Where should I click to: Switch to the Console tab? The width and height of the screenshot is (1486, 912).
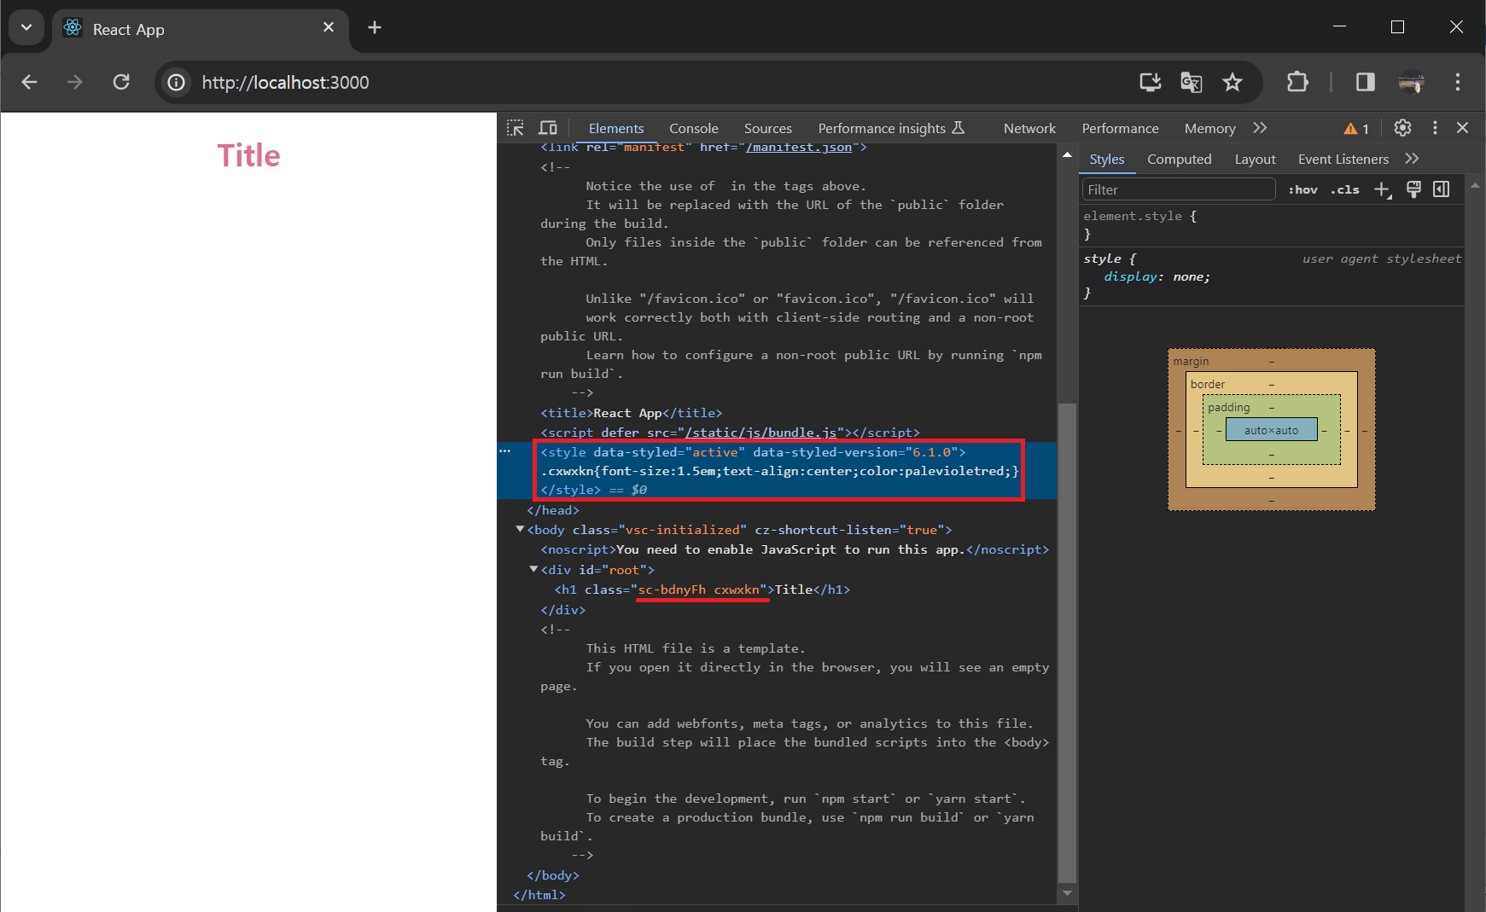[694, 128]
